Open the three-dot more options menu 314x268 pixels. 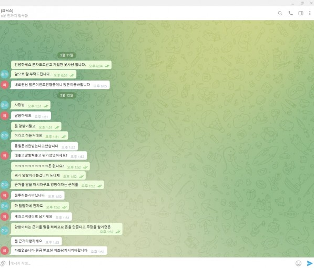coord(310,13)
